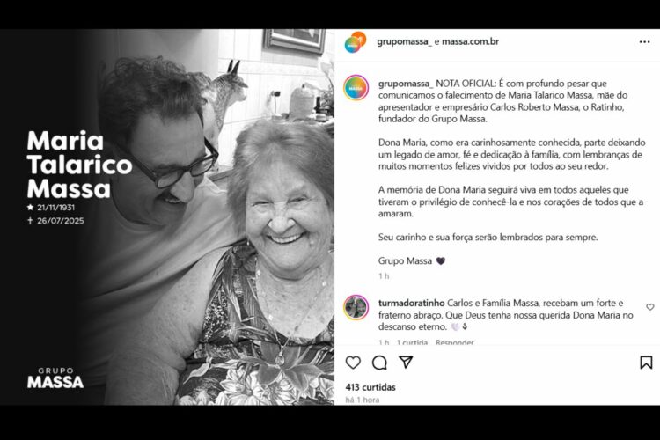View the 1 curtida on the comment
660x440 pixels.
(x=412, y=342)
